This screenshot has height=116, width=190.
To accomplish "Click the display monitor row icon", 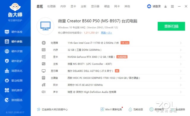I will tap(44, 71).
